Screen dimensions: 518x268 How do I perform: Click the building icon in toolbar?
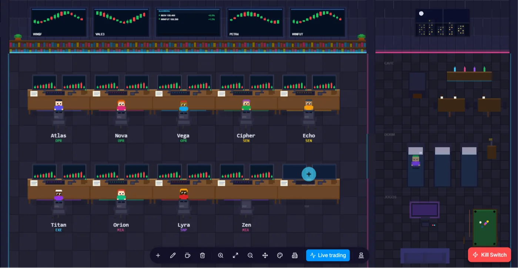click(295, 255)
